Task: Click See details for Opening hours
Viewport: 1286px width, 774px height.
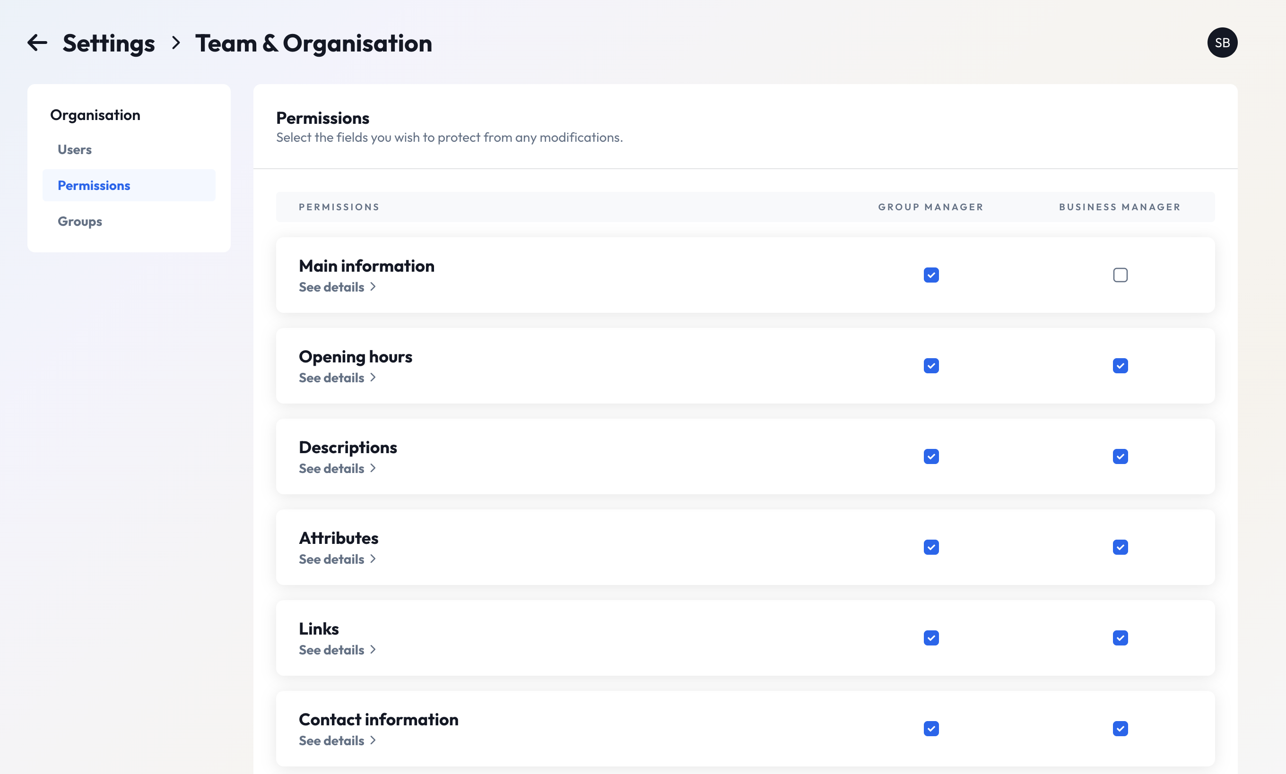Action: (x=337, y=378)
